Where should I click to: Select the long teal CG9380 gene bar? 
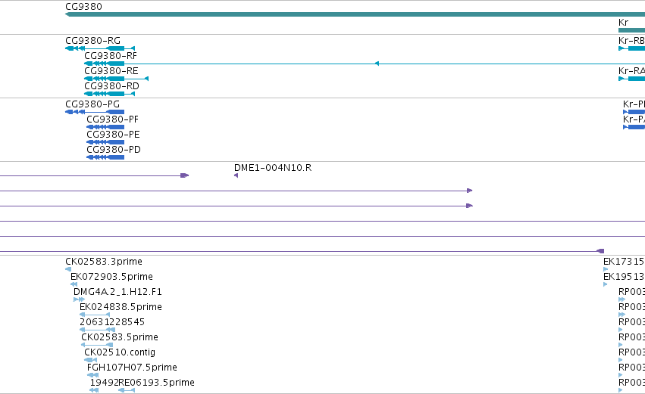click(355, 14)
